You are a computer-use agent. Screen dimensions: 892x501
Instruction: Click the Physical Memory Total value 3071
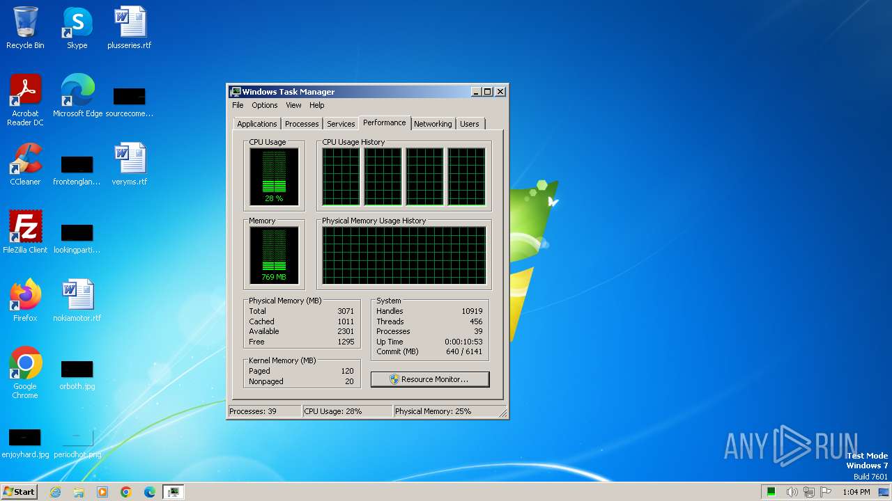346,311
